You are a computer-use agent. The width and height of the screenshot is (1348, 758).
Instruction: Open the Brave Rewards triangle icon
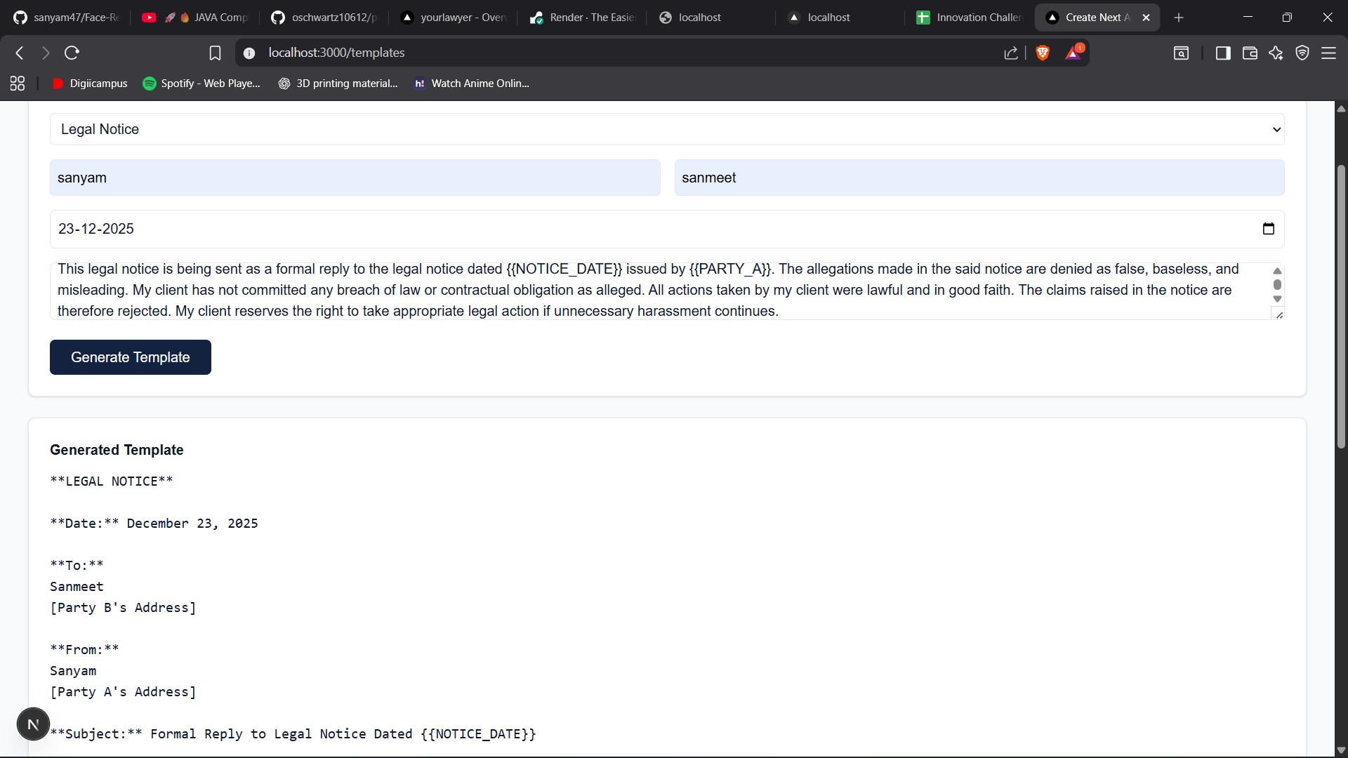(x=1073, y=53)
